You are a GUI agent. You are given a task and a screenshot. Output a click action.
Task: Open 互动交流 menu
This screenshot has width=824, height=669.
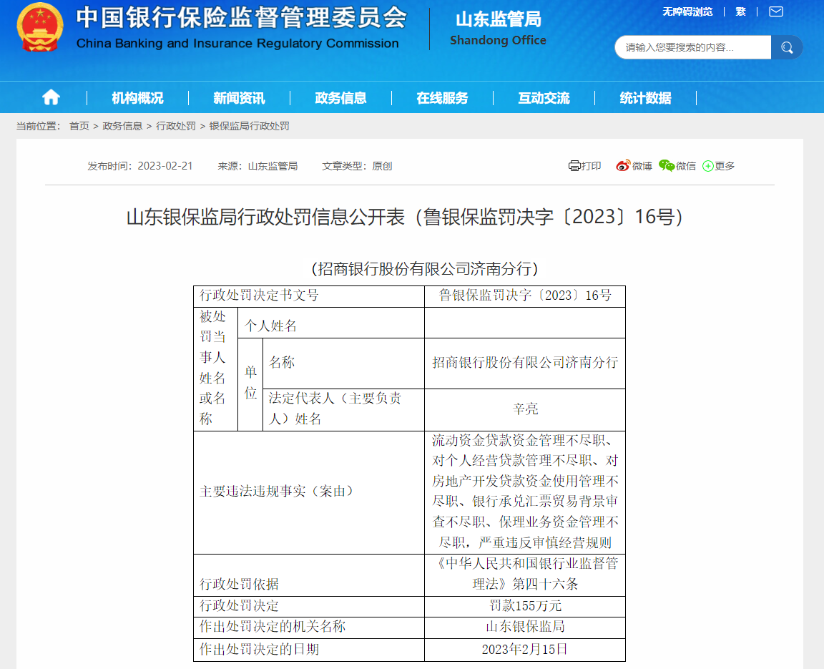[544, 98]
